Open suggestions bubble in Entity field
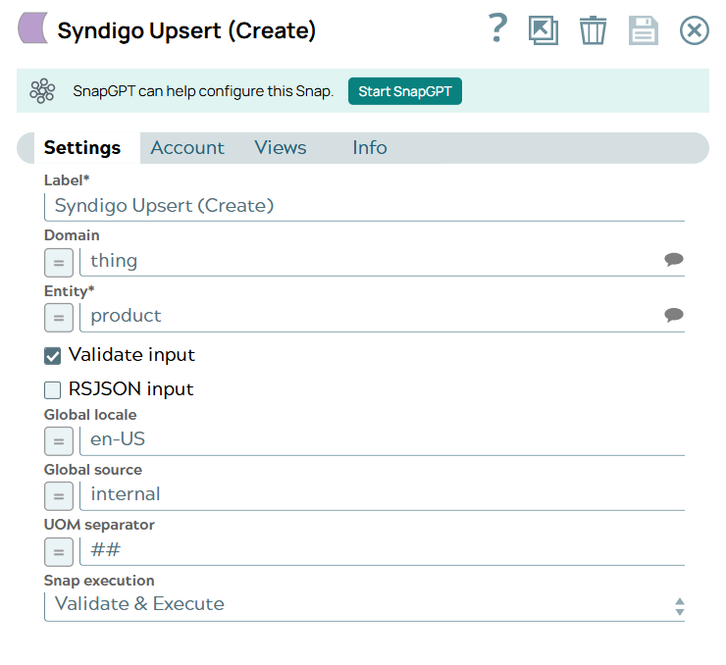This screenshot has width=726, height=665. pos(673,315)
